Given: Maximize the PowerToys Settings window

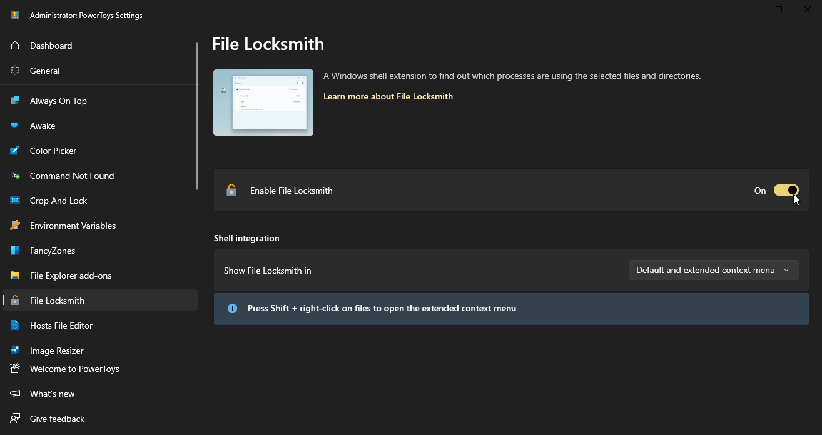Looking at the screenshot, I should [x=779, y=9].
